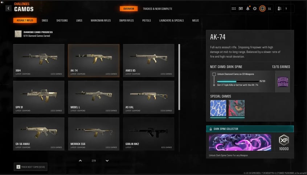The image size is (307, 175).
Task: Open the social friends icon
Action: point(279,9)
